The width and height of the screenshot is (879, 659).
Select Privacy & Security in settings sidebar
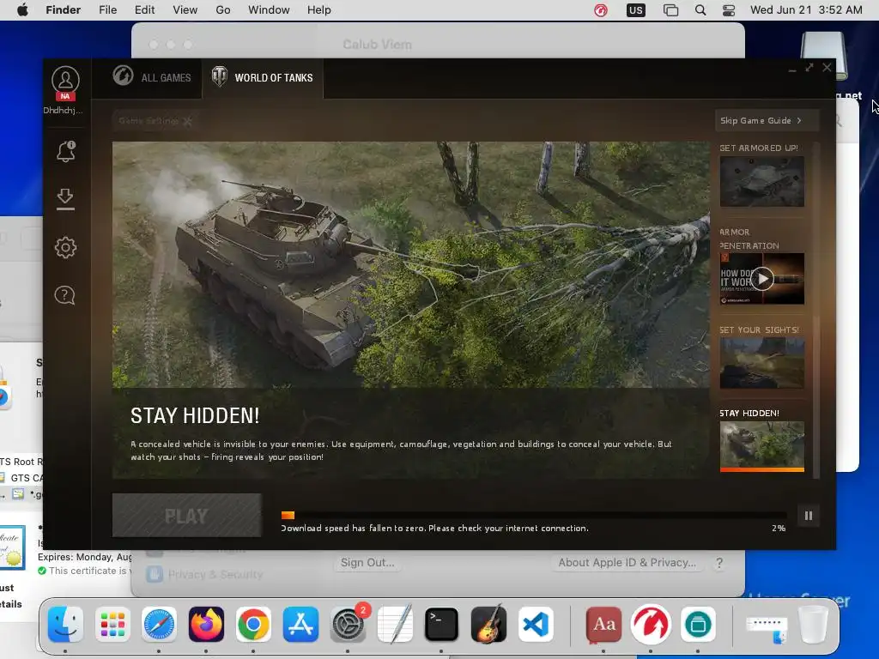(x=204, y=574)
